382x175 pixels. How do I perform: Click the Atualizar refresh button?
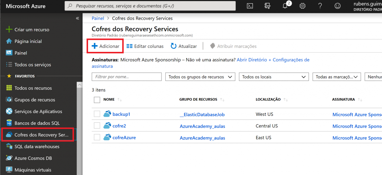click(184, 46)
